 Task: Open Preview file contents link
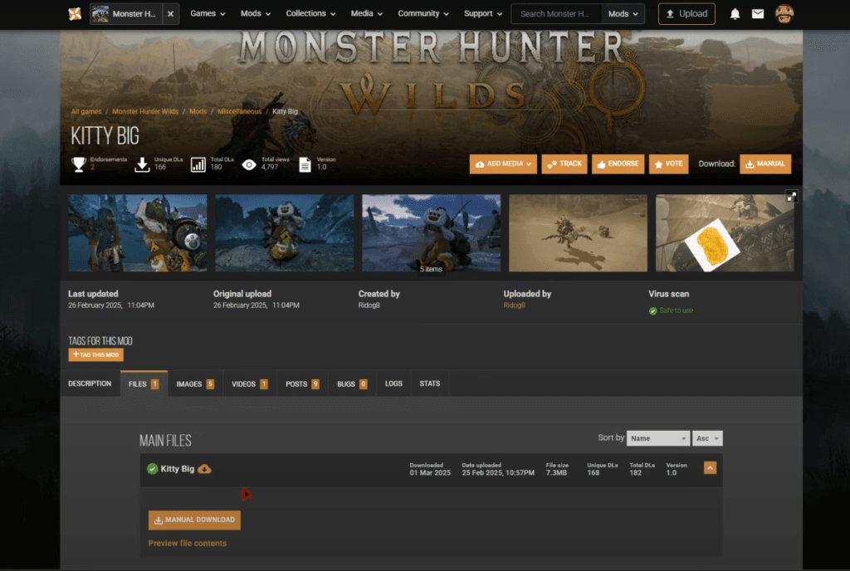188,543
